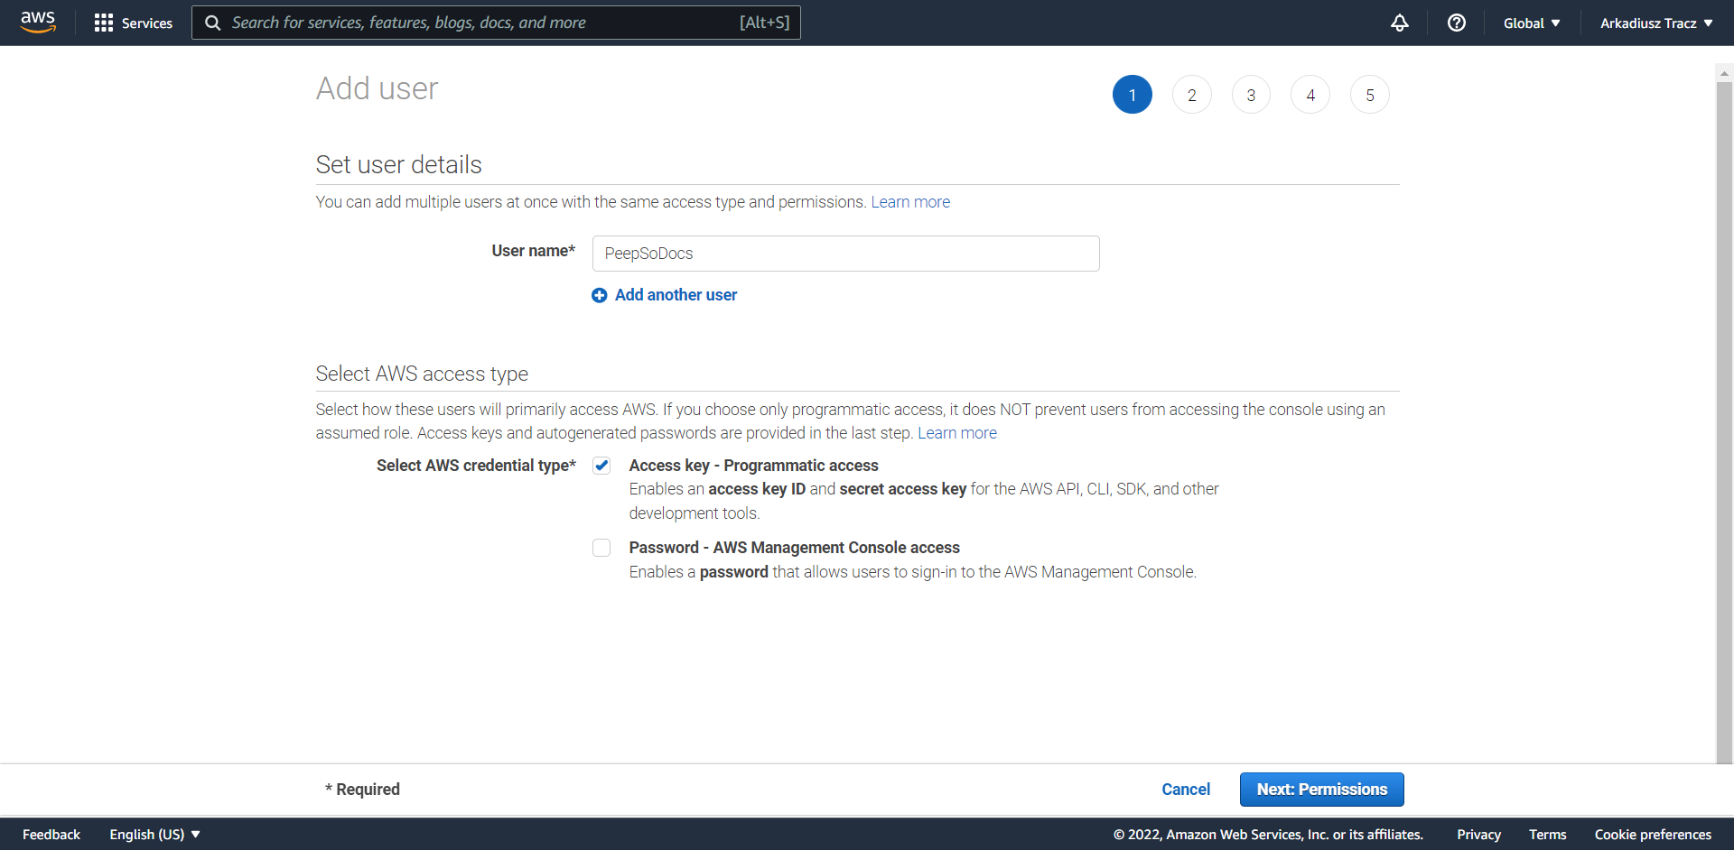Open the AWS home logo
This screenshot has width=1734, height=850.
(x=38, y=23)
